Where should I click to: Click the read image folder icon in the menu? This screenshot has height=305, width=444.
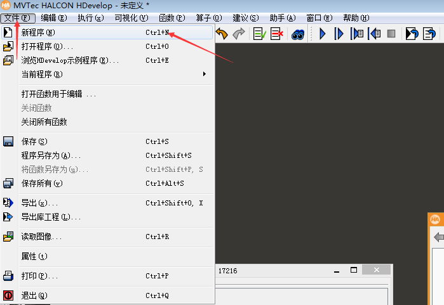[x=8, y=237]
